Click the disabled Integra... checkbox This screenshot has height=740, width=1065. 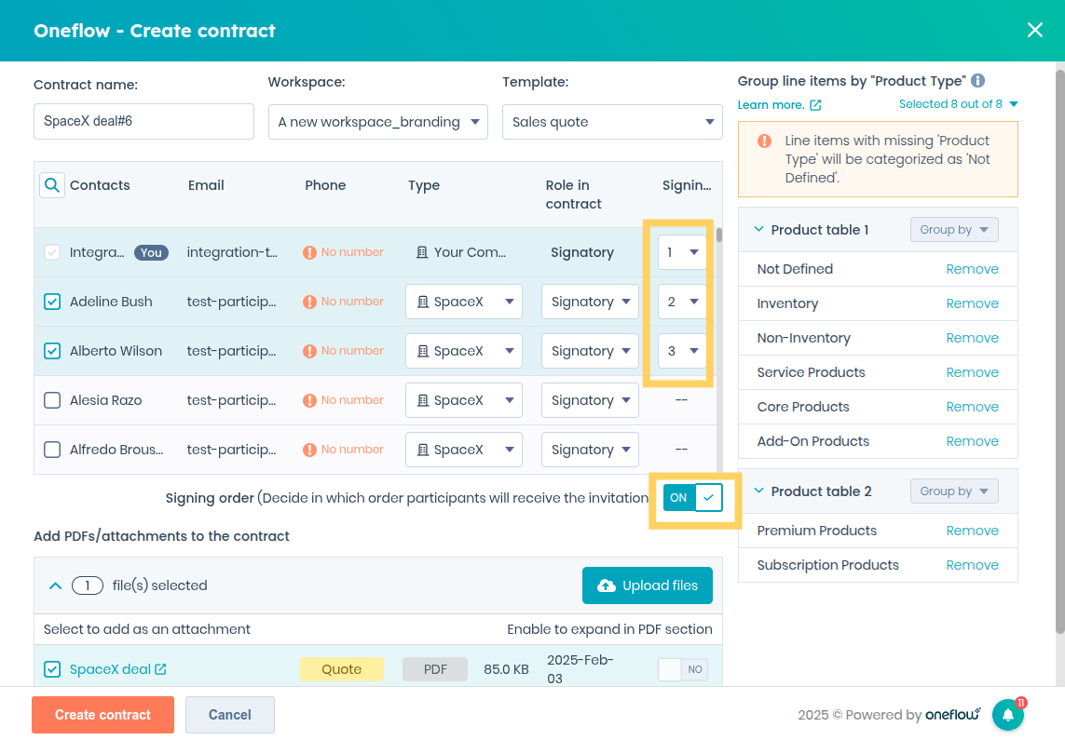[52, 252]
